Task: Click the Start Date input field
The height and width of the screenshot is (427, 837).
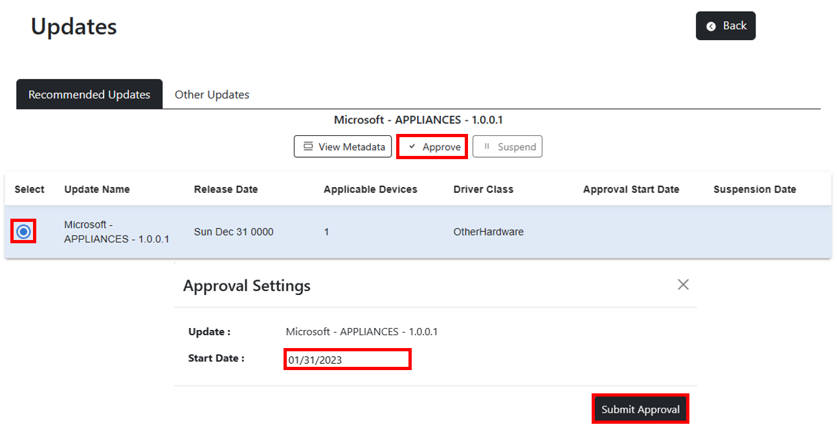Action: (x=347, y=359)
